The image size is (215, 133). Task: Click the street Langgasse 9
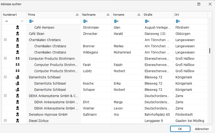point(154,121)
